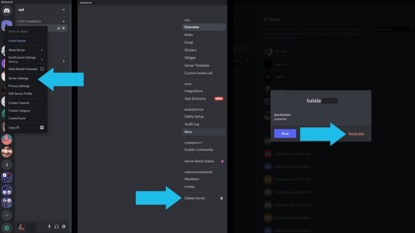Viewport: 415px width, 233px height.
Task: Open user settings gear icon
Action: click(64, 227)
